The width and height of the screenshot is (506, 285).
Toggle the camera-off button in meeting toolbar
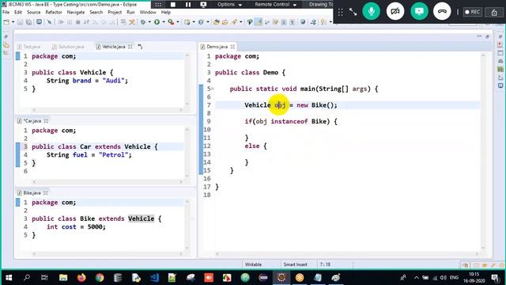395,11
